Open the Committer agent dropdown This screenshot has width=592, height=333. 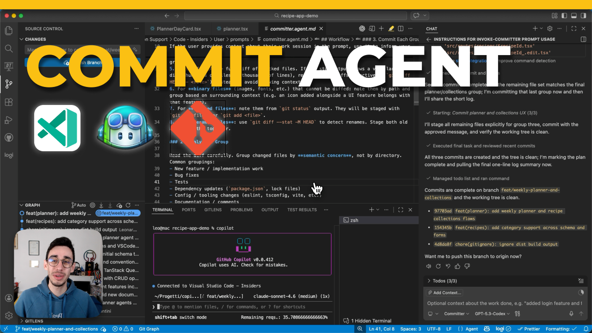pos(456,313)
